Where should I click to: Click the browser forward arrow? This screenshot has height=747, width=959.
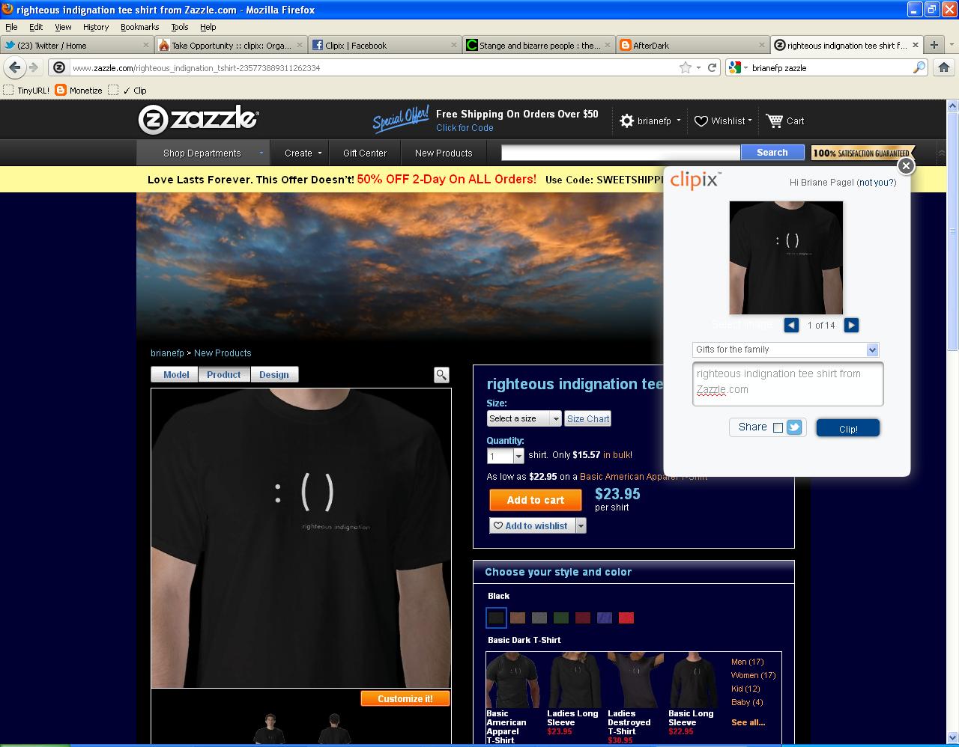[x=33, y=67]
